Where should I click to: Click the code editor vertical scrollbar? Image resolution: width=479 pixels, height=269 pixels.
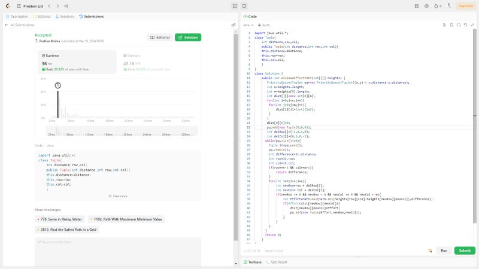[475, 127]
